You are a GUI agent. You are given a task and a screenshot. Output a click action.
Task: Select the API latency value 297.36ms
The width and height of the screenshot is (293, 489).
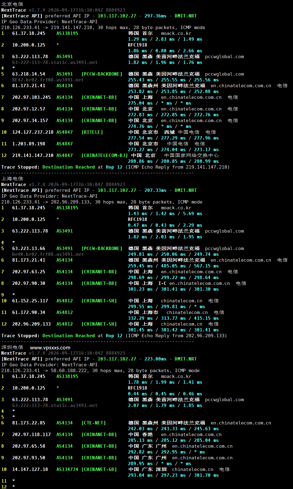pyautogui.click(x=156, y=16)
